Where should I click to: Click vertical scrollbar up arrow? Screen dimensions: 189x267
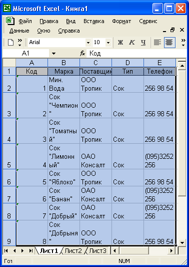182,66
